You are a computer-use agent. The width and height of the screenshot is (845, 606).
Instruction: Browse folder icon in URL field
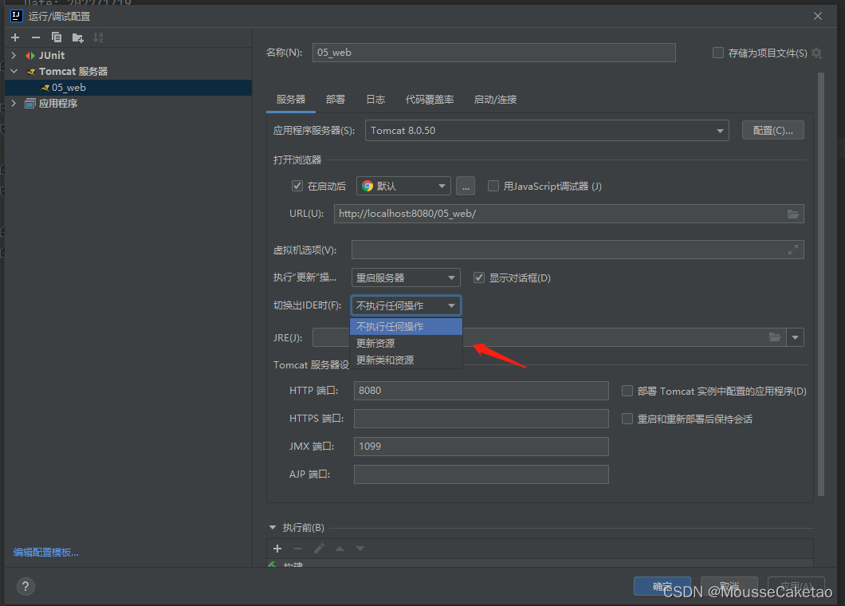tap(792, 214)
